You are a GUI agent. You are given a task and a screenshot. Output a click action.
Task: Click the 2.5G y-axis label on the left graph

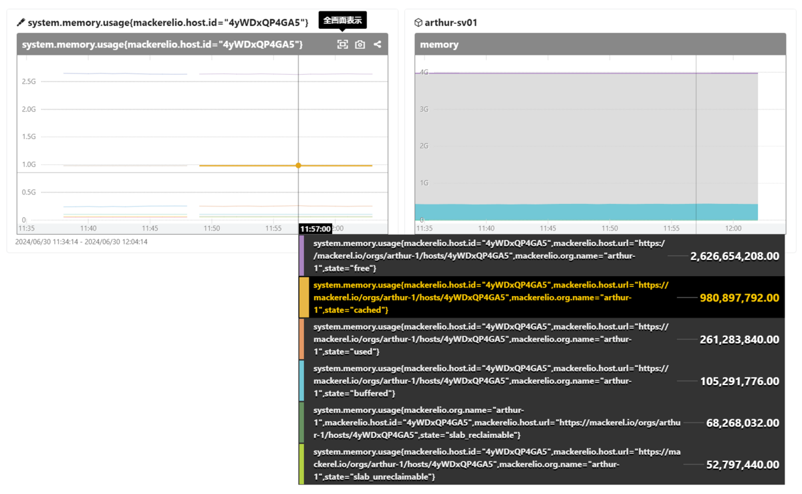pos(29,82)
